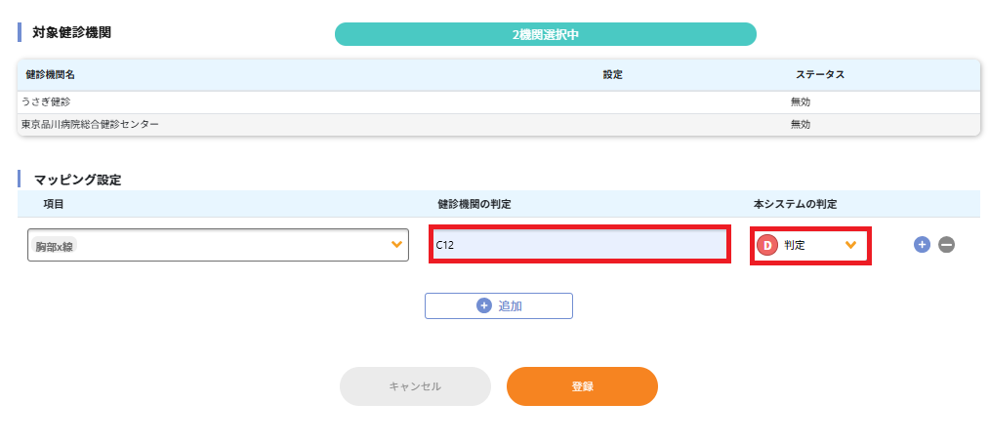Click the 設定 column header
The image size is (989, 444).
612,75
